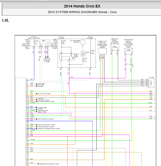The width and height of the screenshot is (161, 166).
Task: Click the HOT AT ALL TIMES label above fuse 29
Action: (90, 37)
